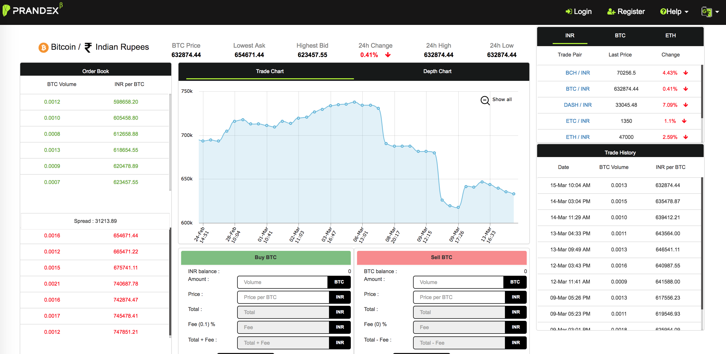Open the language selector dropdown caret

click(717, 12)
